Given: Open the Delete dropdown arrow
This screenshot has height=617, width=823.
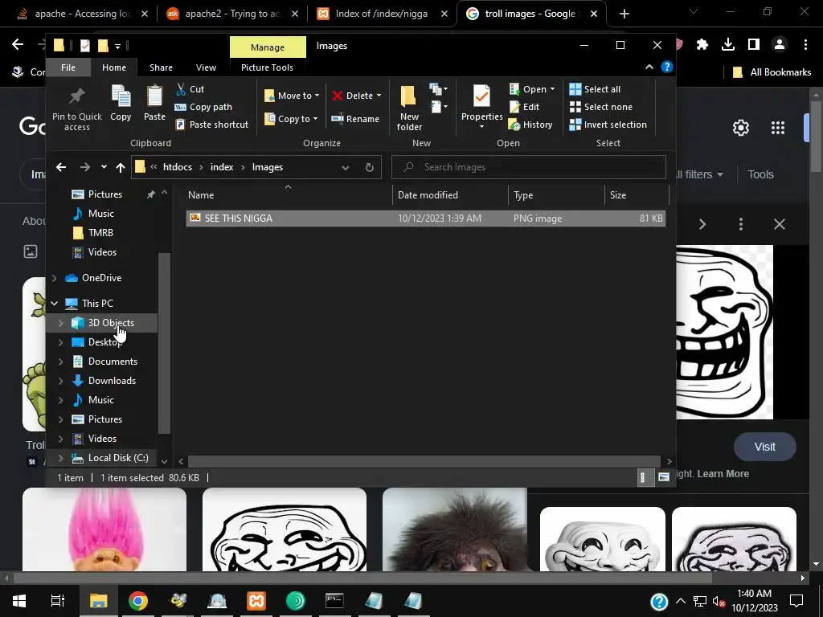Looking at the screenshot, I should tap(379, 96).
